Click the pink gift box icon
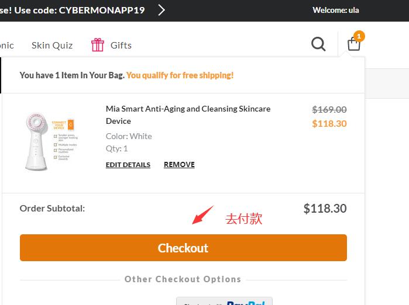The height and width of the screenshot is (305, 409). click(x=98, y=45)
